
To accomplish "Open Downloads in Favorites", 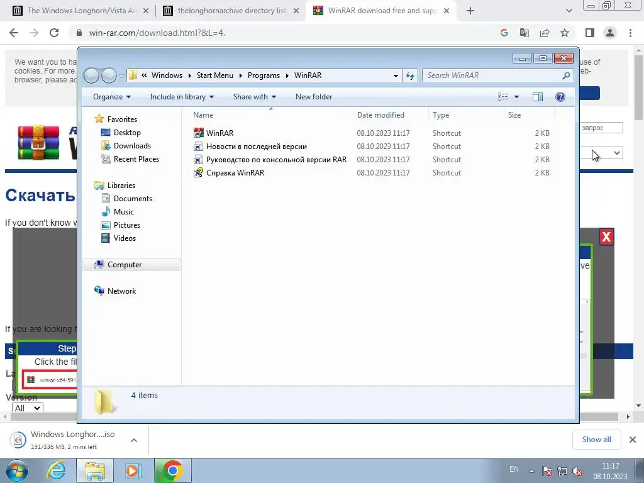I will 132,145.
